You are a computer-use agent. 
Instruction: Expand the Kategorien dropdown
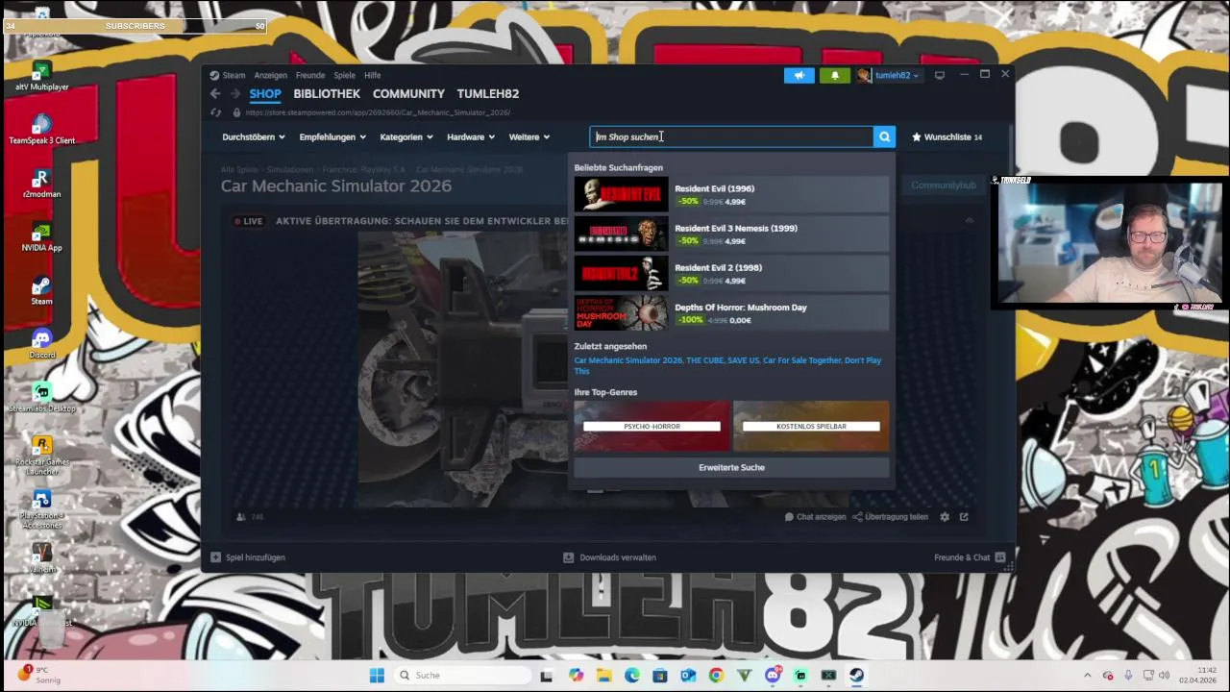coord(406,136)
